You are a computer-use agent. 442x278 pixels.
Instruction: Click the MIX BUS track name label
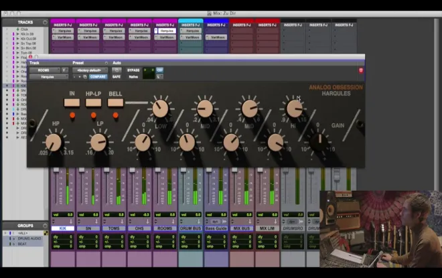[242, 228]
